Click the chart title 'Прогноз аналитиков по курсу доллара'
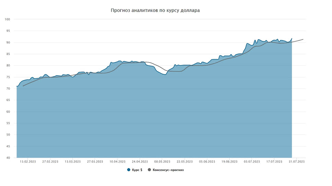332x186 pixels. coord(155,10)
